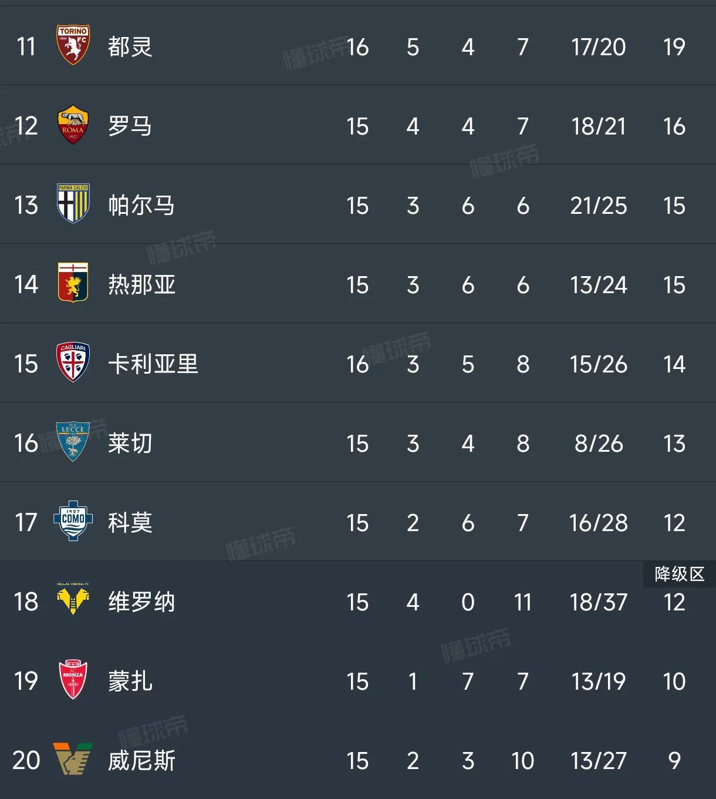Click the Torino club crest
This screenshot has height=799, width=716.
tap(72, 46)
